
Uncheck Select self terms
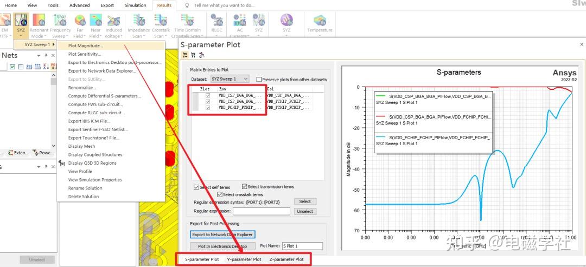(196, 187)
